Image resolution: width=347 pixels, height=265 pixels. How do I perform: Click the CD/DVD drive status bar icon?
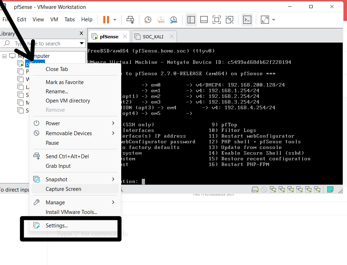pyautogui.click(x=264, y=190)
